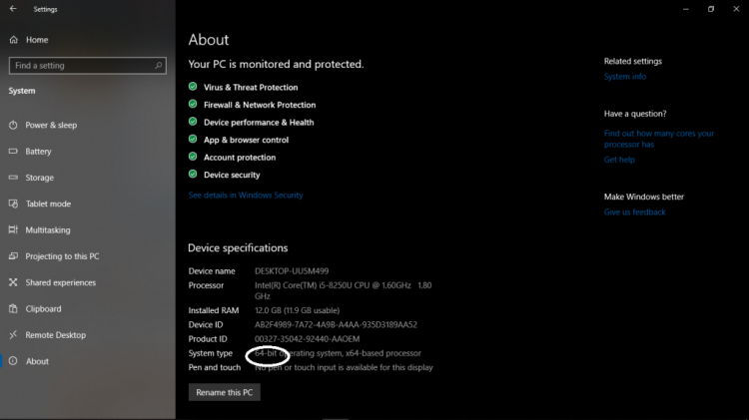Screen dimensions: 749x420
Task: Click the About info icon
Action: click(13, 361)
